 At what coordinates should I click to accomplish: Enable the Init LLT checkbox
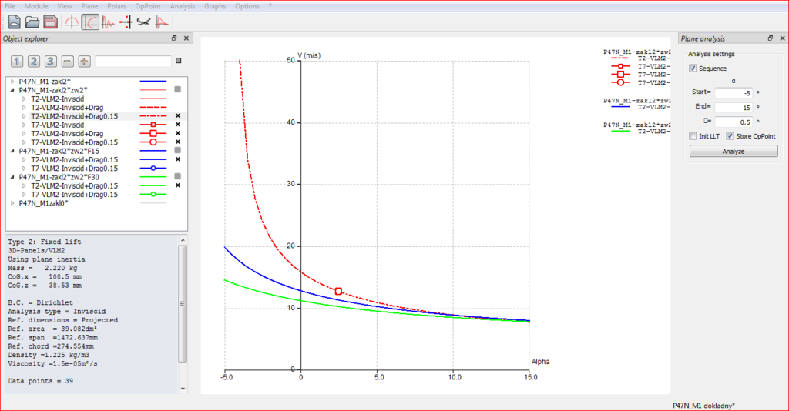pyautogui.click(x=693, y=136)
